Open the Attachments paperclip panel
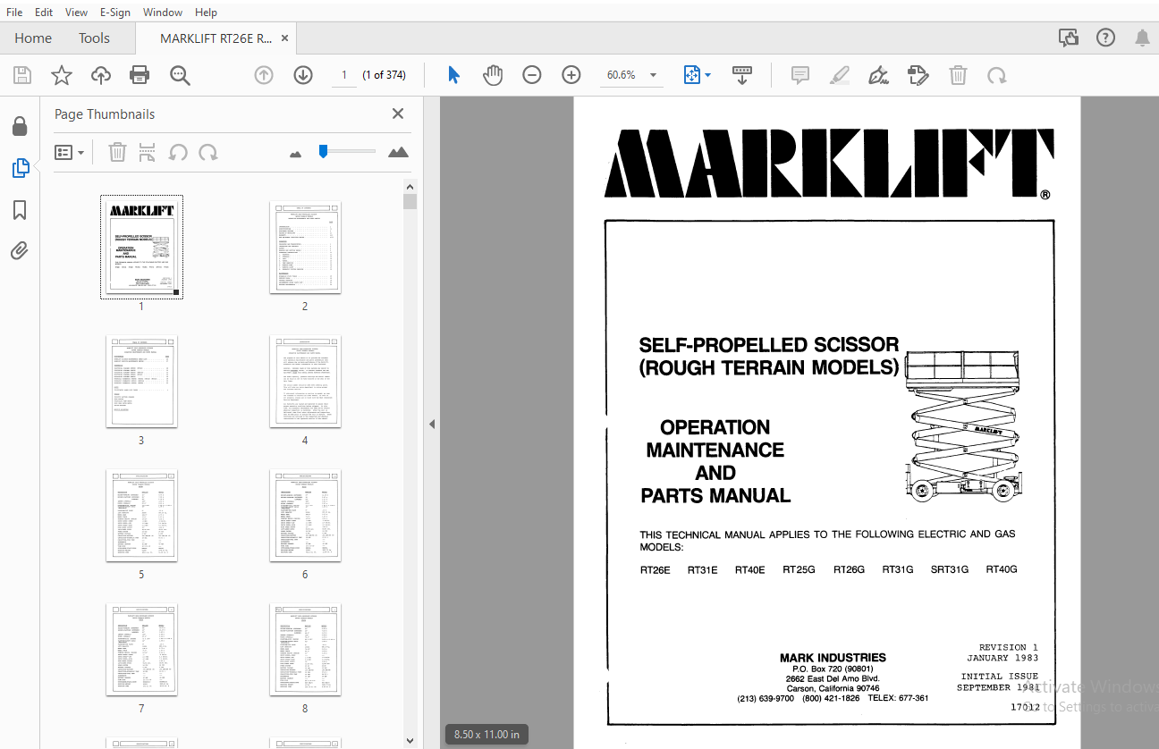The image size is (1159, 749). tap(20, 250)
